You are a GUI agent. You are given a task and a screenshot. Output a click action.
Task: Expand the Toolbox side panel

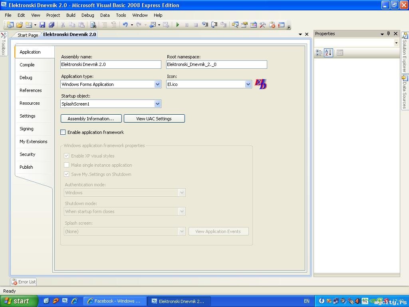point(3,44)
